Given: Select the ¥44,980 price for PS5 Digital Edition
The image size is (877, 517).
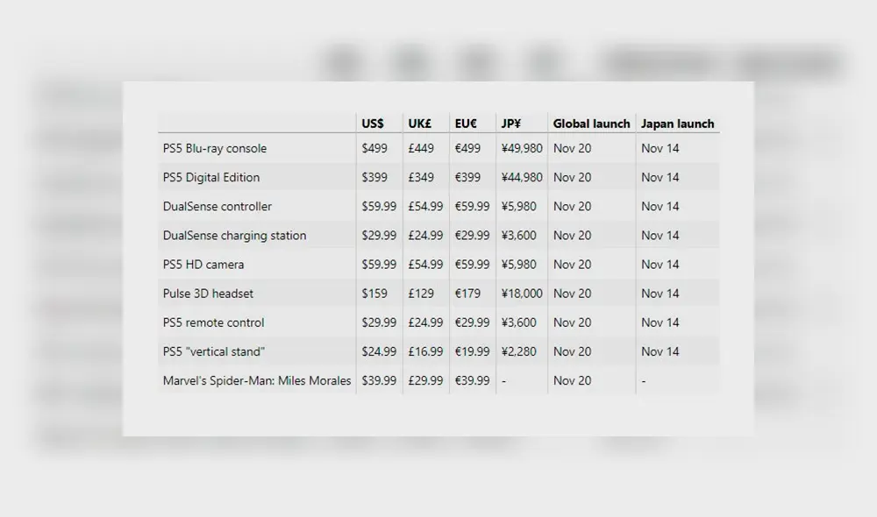Looking at the screenshot, I should (522, 177).
